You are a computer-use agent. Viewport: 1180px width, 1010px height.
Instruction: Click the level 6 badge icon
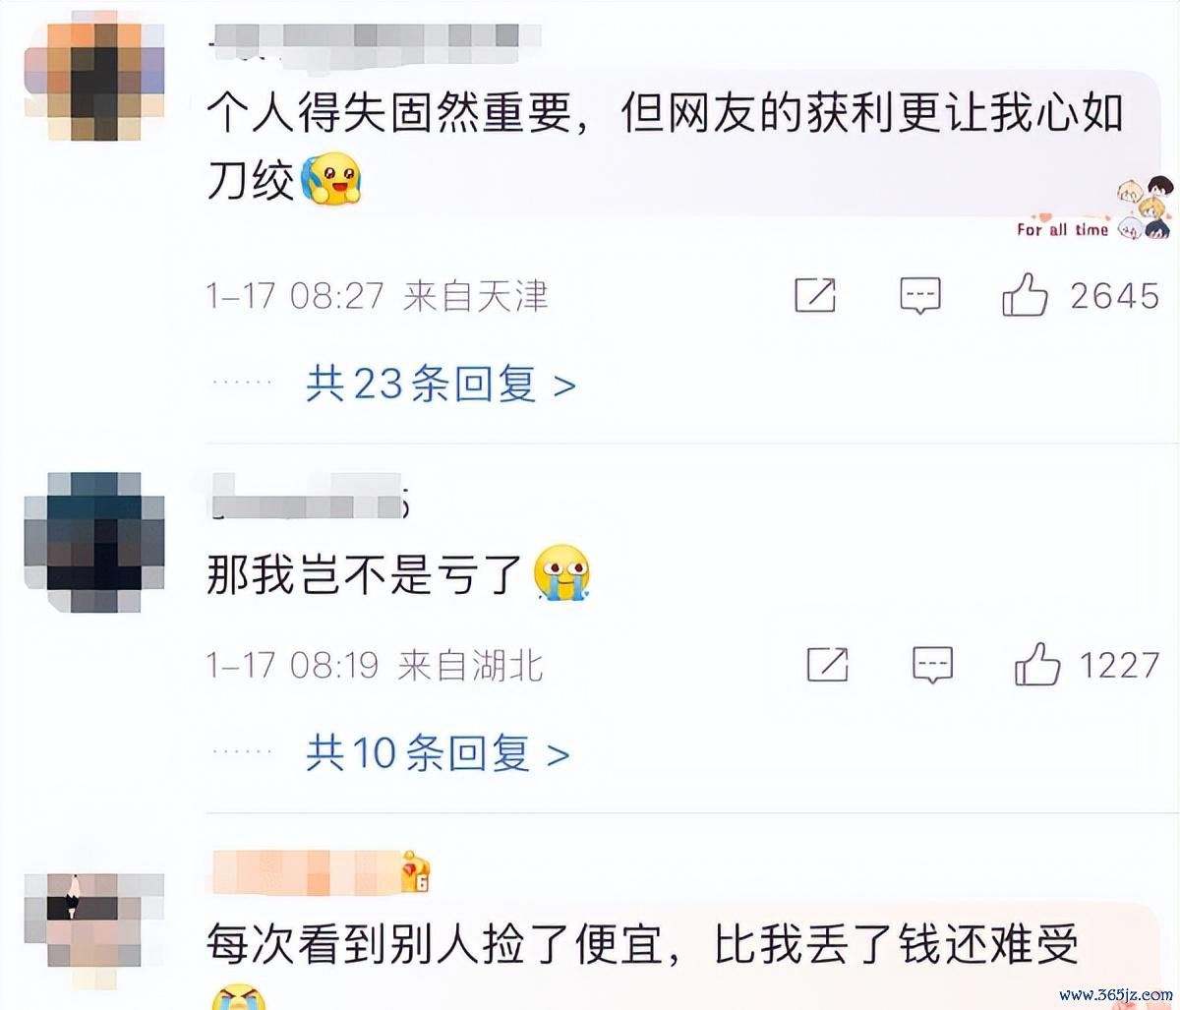416,873
